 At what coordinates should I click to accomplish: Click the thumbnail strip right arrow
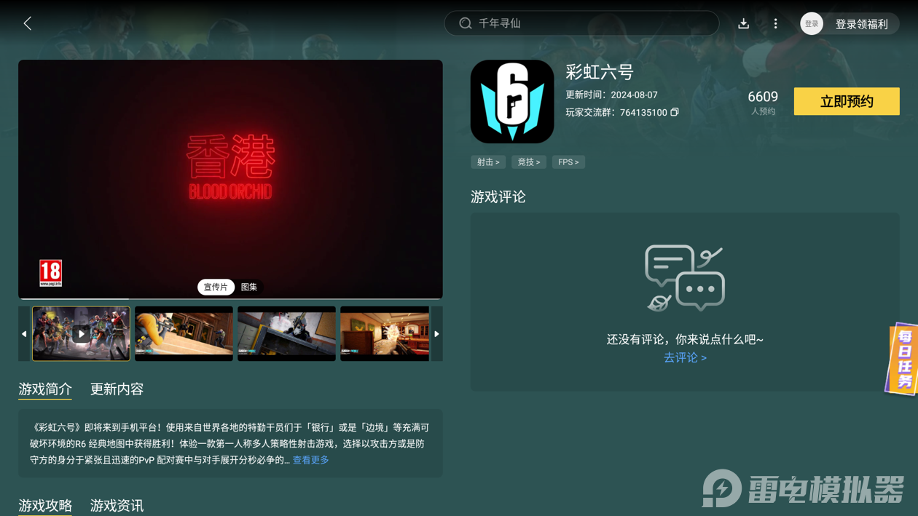tap(437, 333)
